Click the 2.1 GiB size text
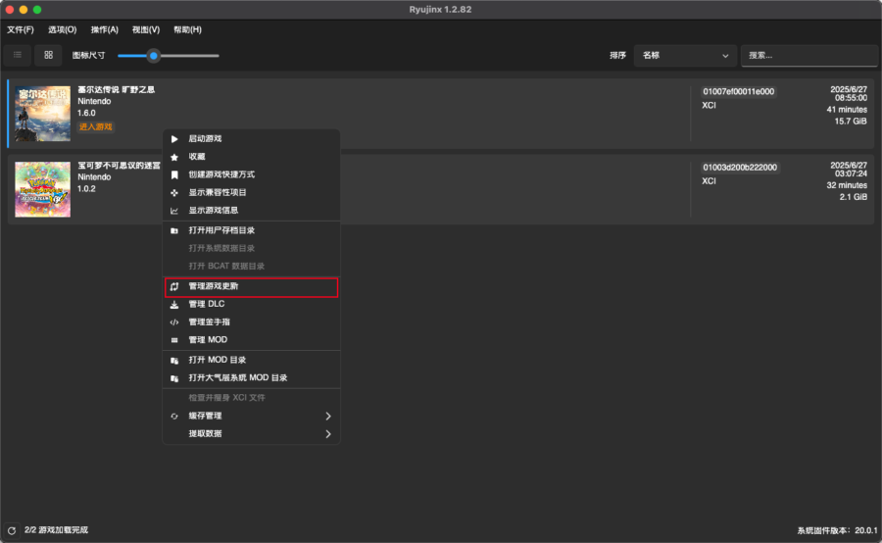 coord(854,198)
